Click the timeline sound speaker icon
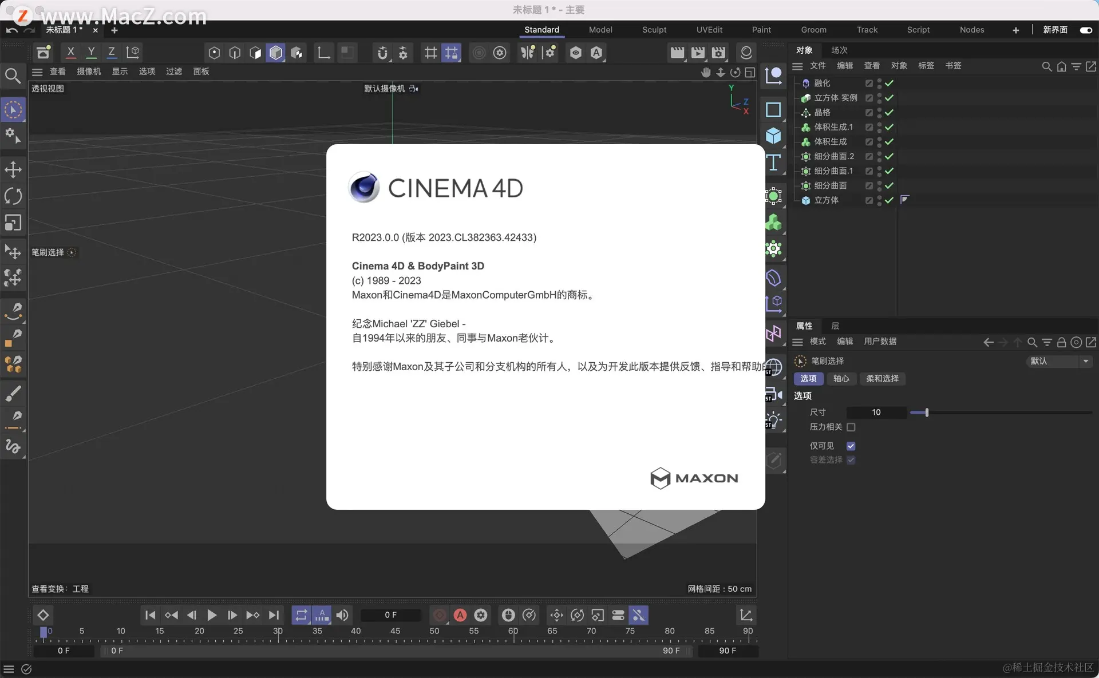1099x678 pixels. click(342, 615)
